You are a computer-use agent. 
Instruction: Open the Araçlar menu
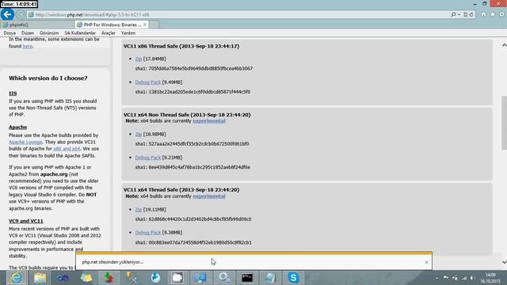point(109,33)
